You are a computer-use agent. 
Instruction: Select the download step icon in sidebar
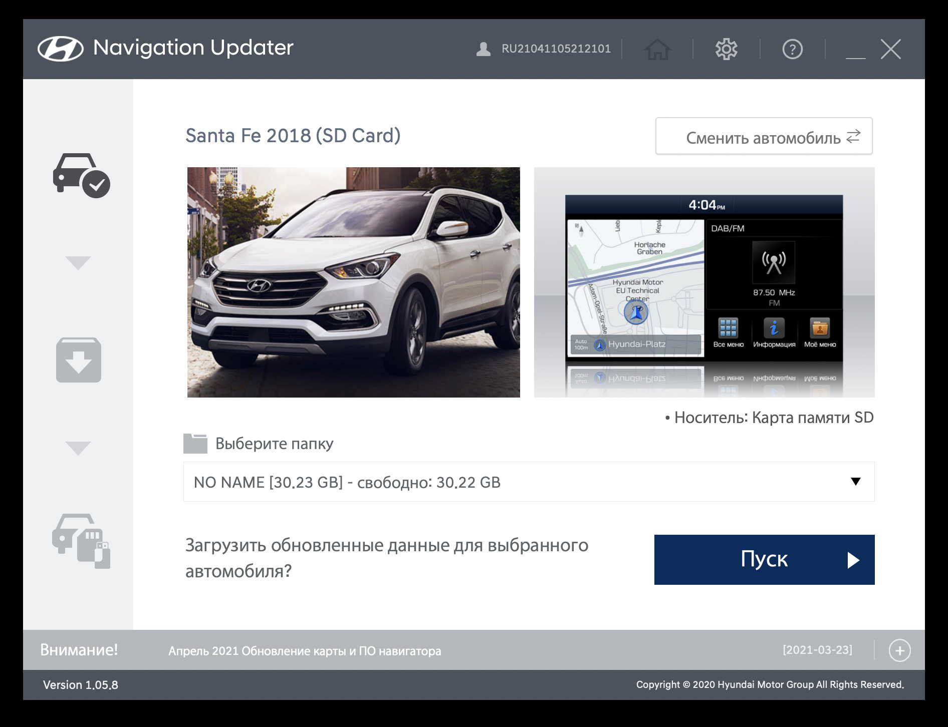79,360
